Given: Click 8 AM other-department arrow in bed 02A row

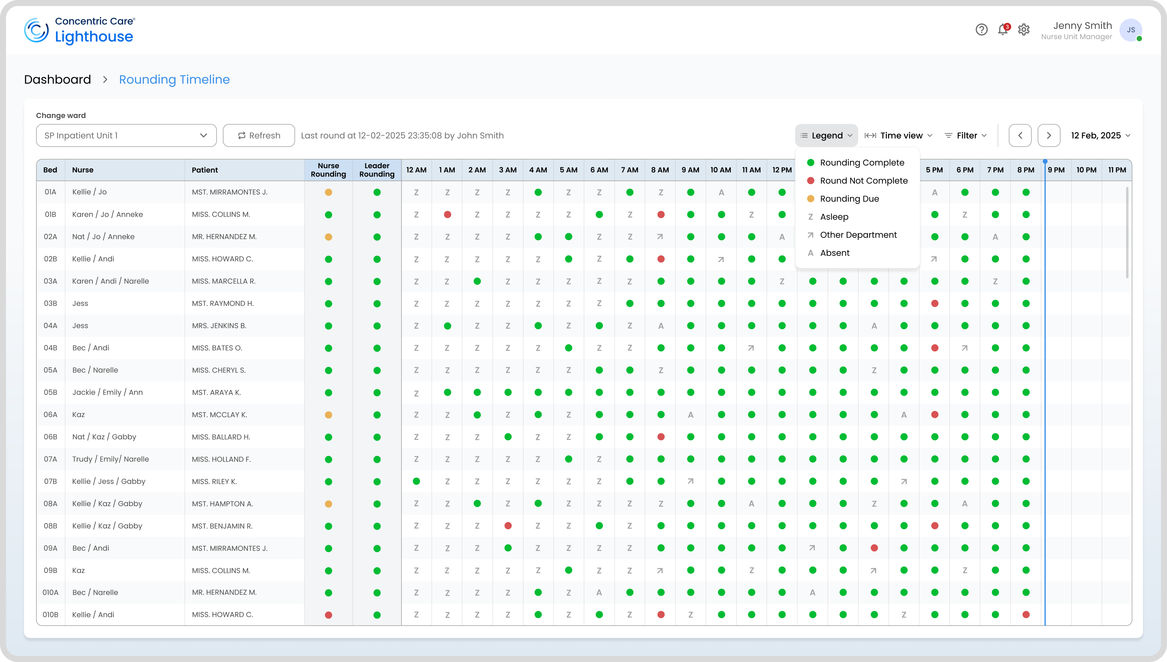Looking at the screenshot, I should (x=660, y=237).
